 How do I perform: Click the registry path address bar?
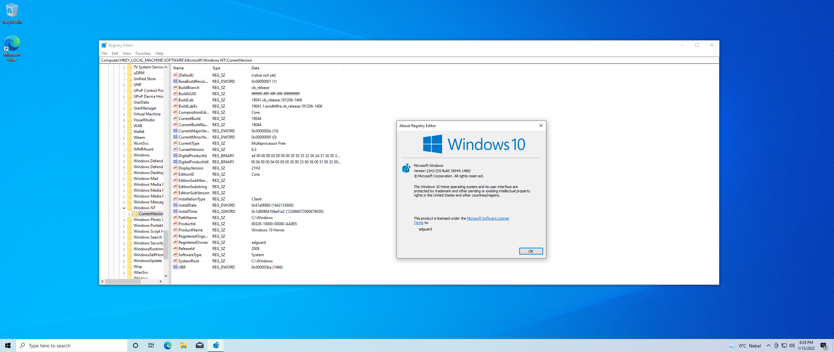point(409,60)
